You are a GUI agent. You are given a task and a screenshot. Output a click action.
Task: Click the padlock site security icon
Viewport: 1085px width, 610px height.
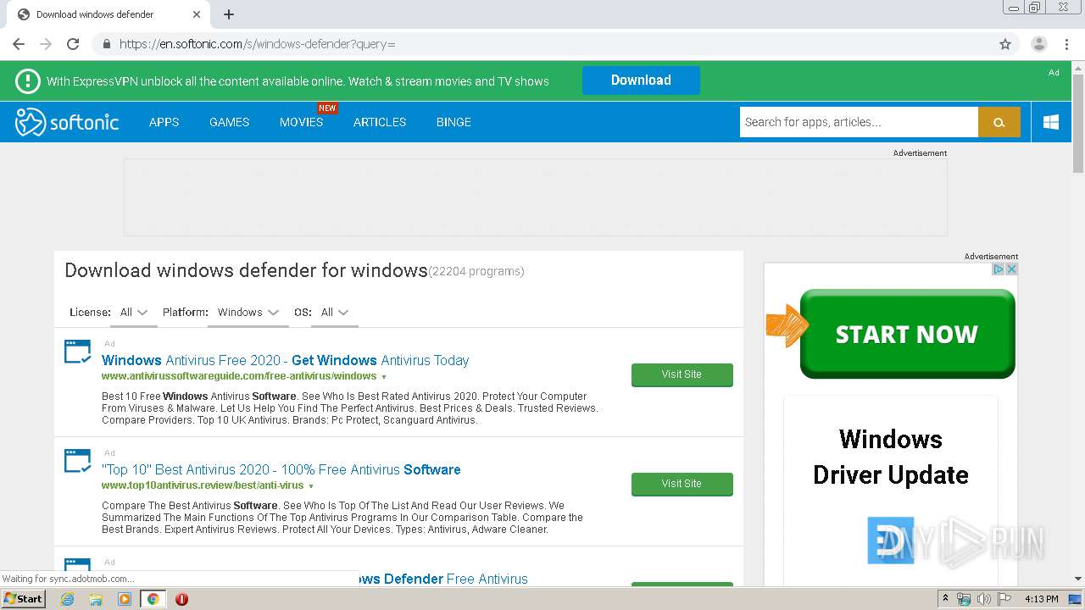(x=106, y=44)
